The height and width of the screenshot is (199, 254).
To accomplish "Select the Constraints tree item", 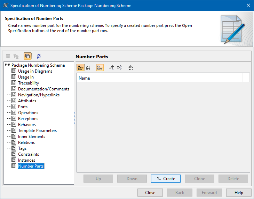I will click(29, 154).
